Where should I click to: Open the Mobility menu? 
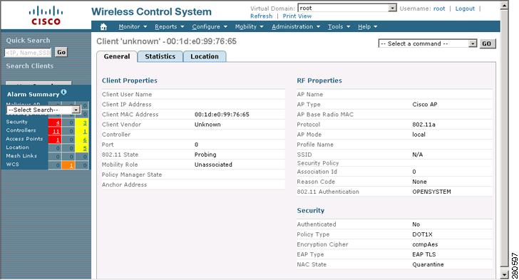point(250,27)
